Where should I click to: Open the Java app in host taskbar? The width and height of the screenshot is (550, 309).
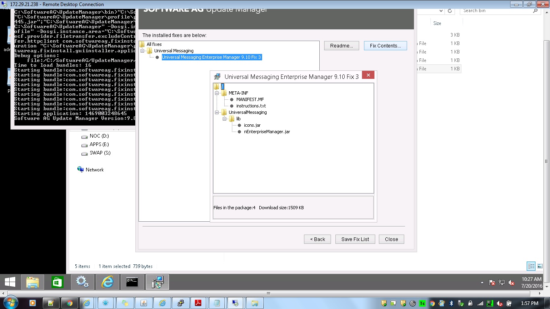(x=143, y=303)
